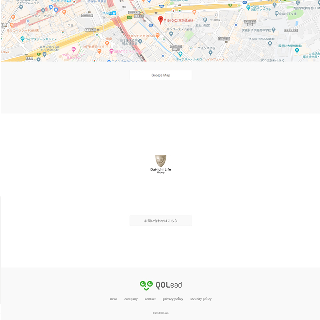Click the 渋谷グランベルホテル pink hotel marker
The image size is (320, 320).
coord(112,51)
